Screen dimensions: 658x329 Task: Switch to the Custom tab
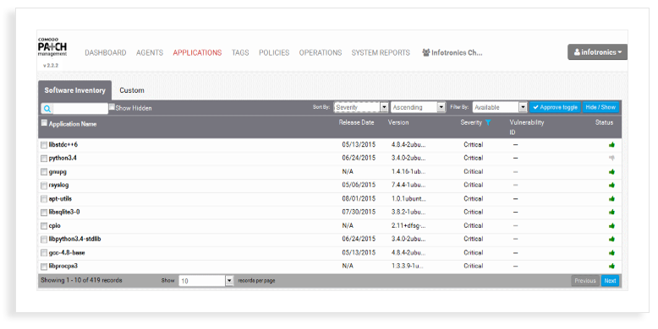coord(132,90)
